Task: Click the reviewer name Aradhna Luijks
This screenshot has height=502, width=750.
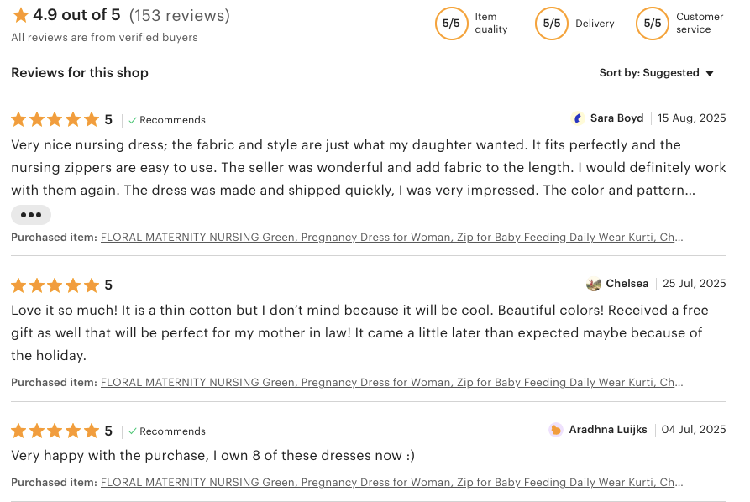Action: (x=608, y=430)
